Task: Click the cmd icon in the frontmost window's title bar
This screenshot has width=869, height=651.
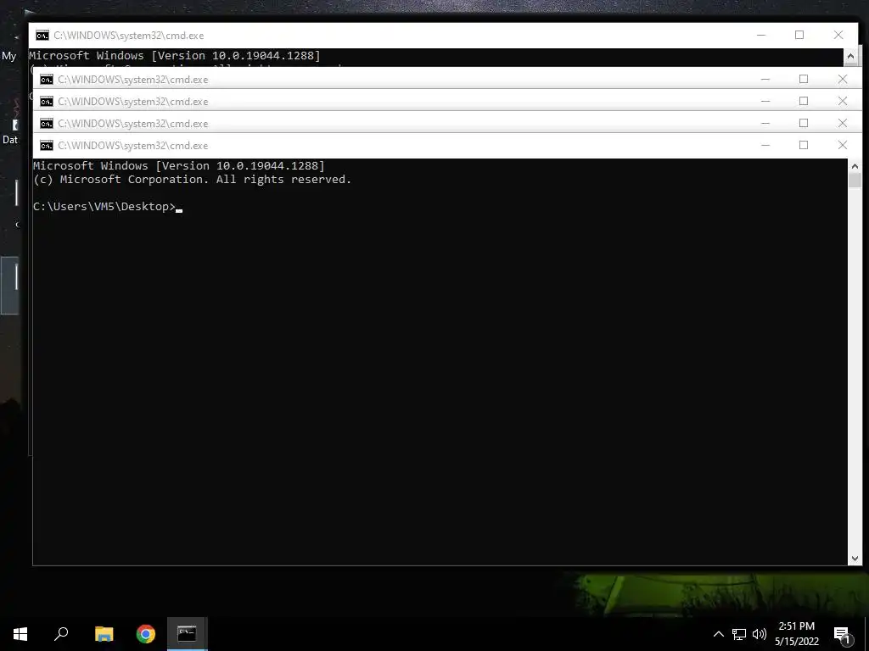Action: coord(47,146)
